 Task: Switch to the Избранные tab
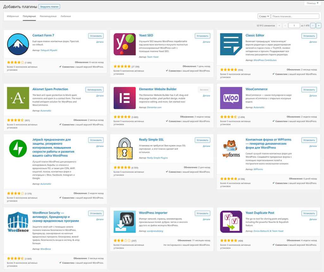pos(13,16)
